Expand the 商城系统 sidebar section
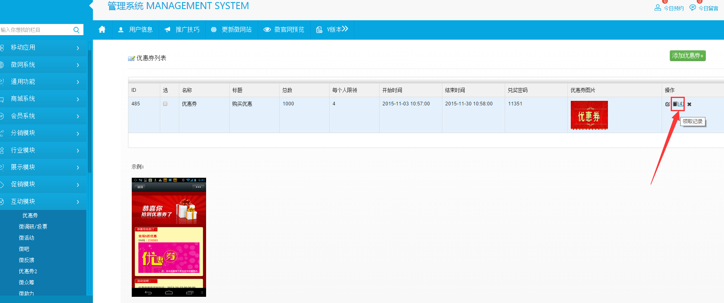The width and height of the screenshot is (724, 303). [x=41, y=99]
